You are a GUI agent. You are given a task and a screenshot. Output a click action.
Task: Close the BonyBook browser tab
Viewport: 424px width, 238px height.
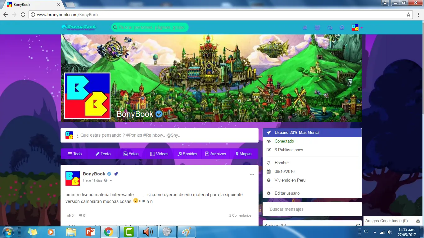59,5
